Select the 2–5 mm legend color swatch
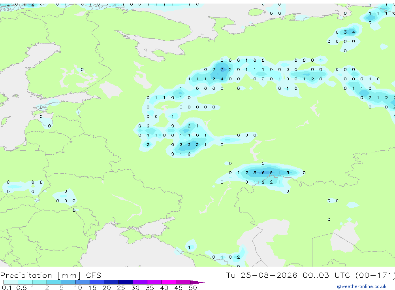 point(54,282)
